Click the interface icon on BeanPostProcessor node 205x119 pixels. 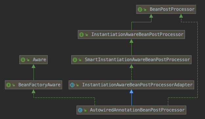[140, 9]
